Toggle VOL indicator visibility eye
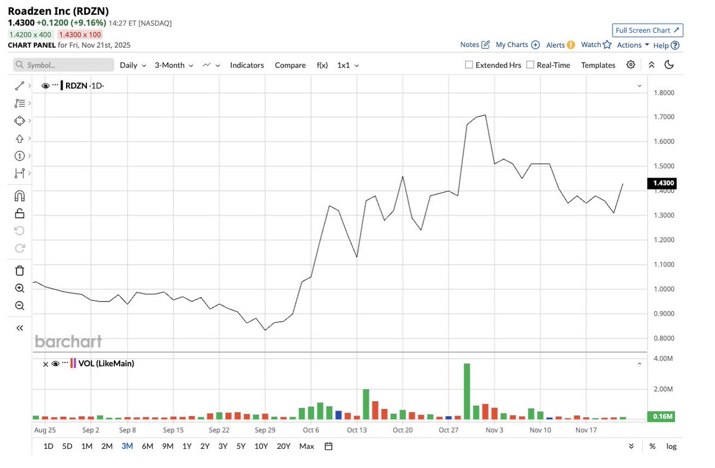 tap(55, 364)
